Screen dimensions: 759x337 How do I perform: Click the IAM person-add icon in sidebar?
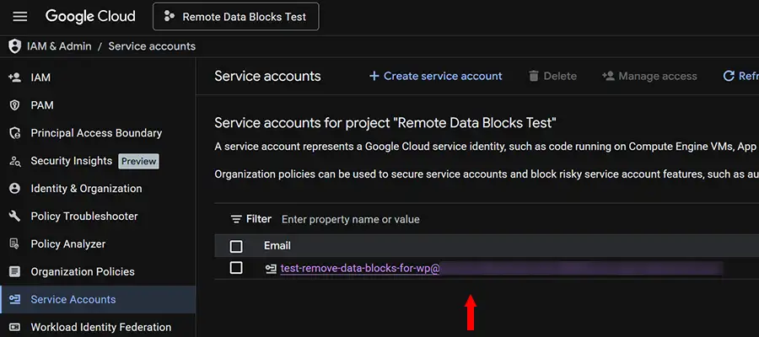[x=15, y=78]
